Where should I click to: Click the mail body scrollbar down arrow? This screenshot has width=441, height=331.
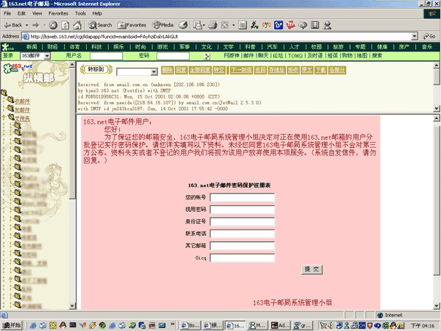coord(436,306)
